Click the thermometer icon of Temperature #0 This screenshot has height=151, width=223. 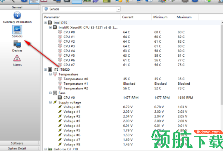[60, 79]
